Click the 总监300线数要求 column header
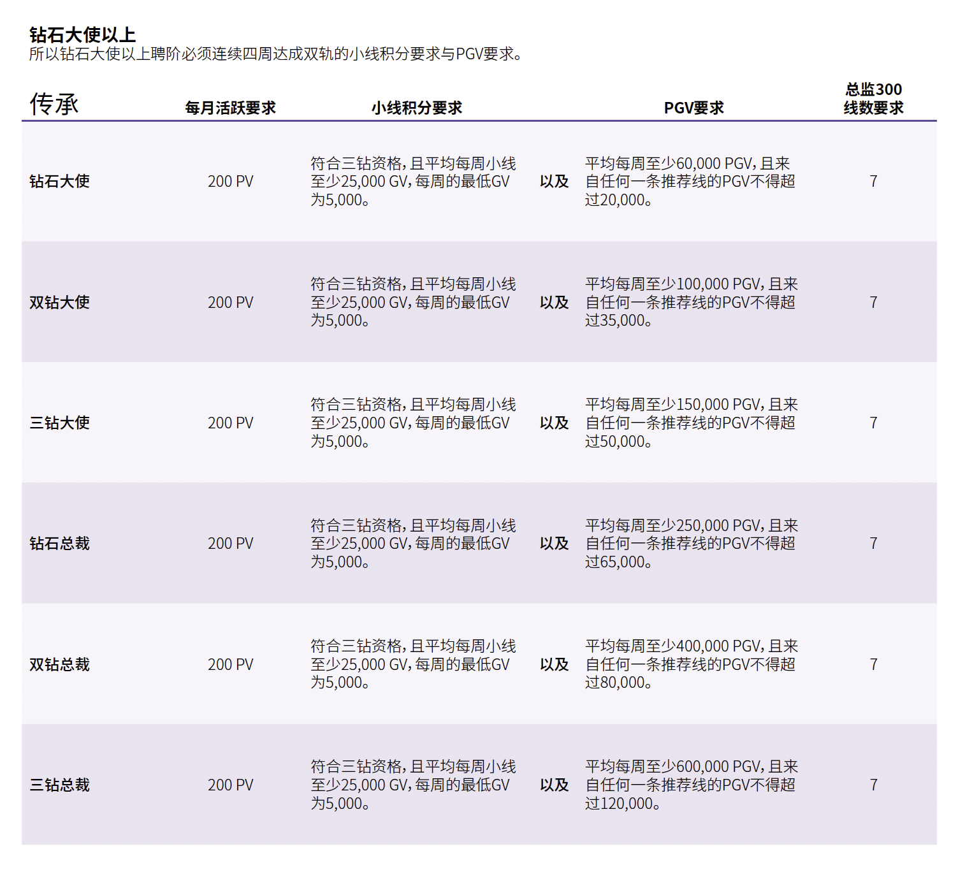The height and width of the screenshot is (872, 965). 873,99
